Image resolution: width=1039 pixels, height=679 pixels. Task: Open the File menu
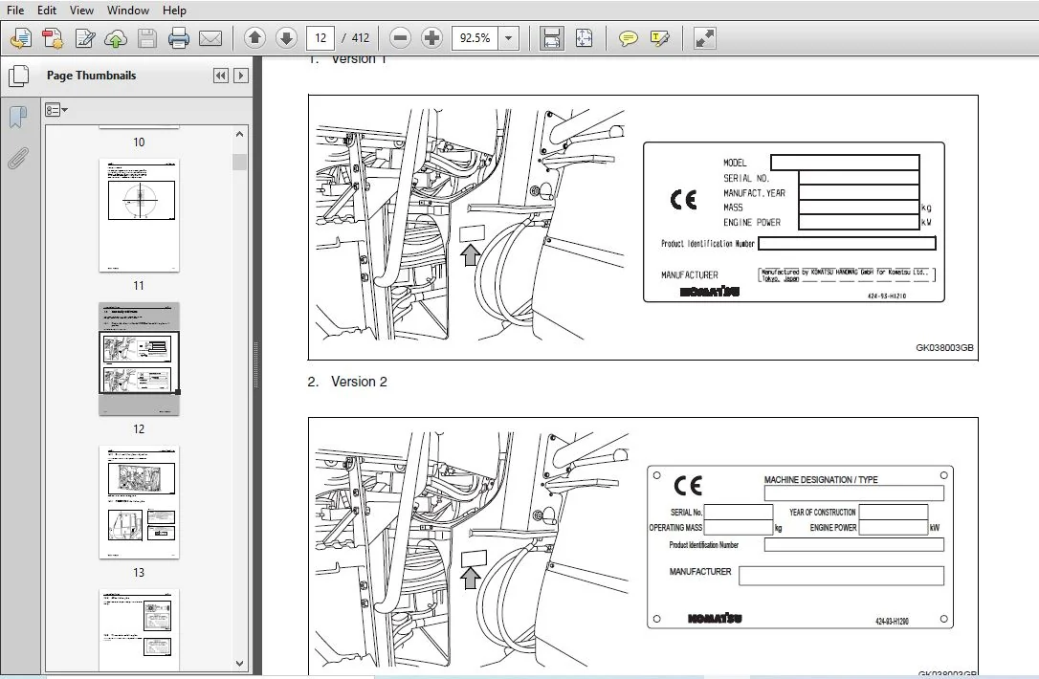tap(15, 10)
